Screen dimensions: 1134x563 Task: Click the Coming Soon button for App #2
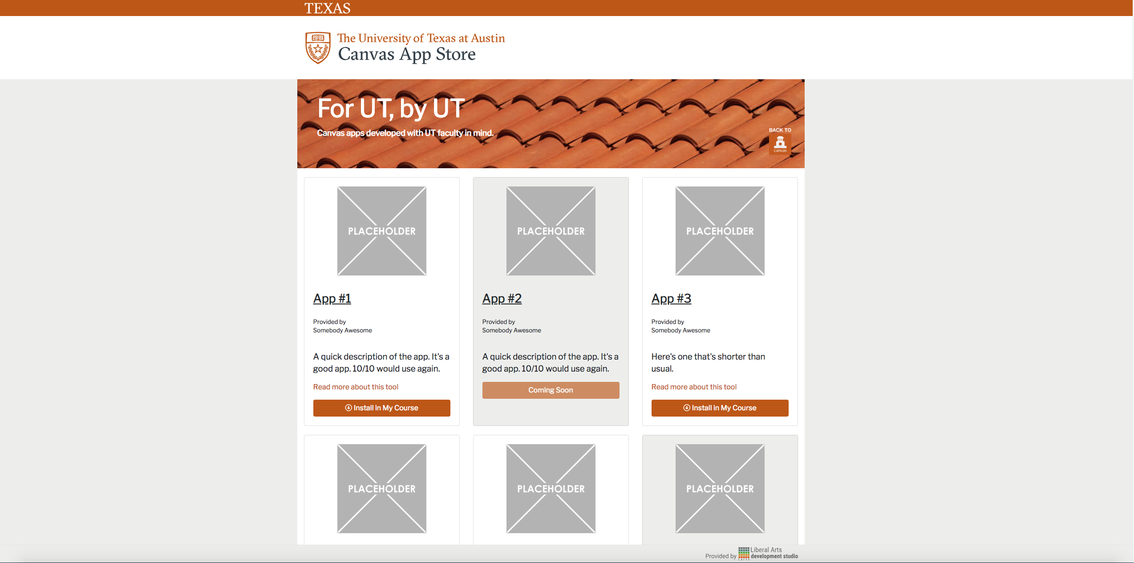pyautogui.click(x=551, y=390)
